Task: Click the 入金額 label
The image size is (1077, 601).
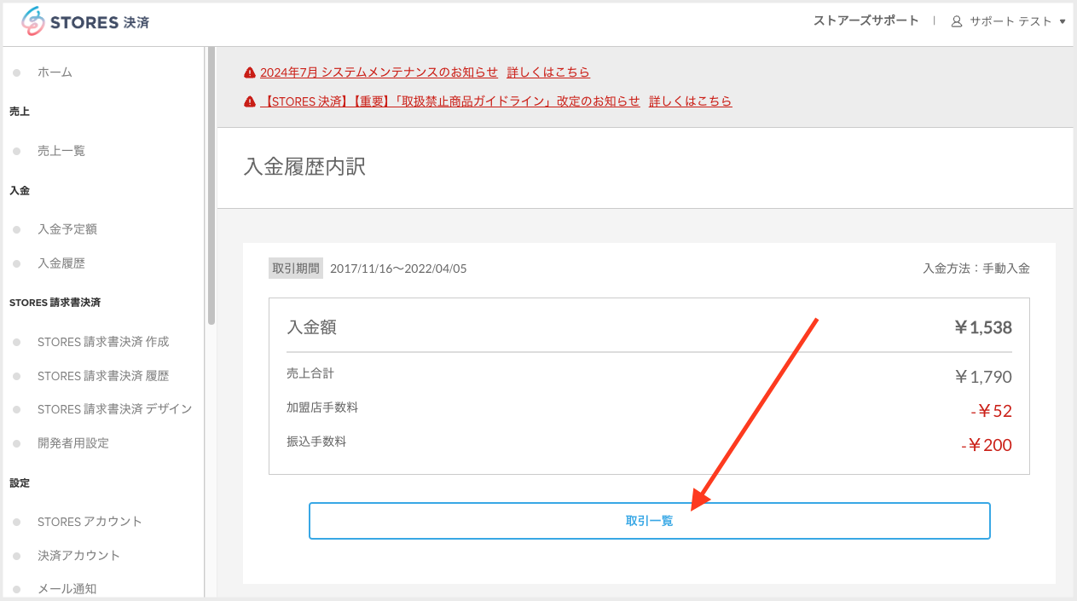Action: pos(311,327)
